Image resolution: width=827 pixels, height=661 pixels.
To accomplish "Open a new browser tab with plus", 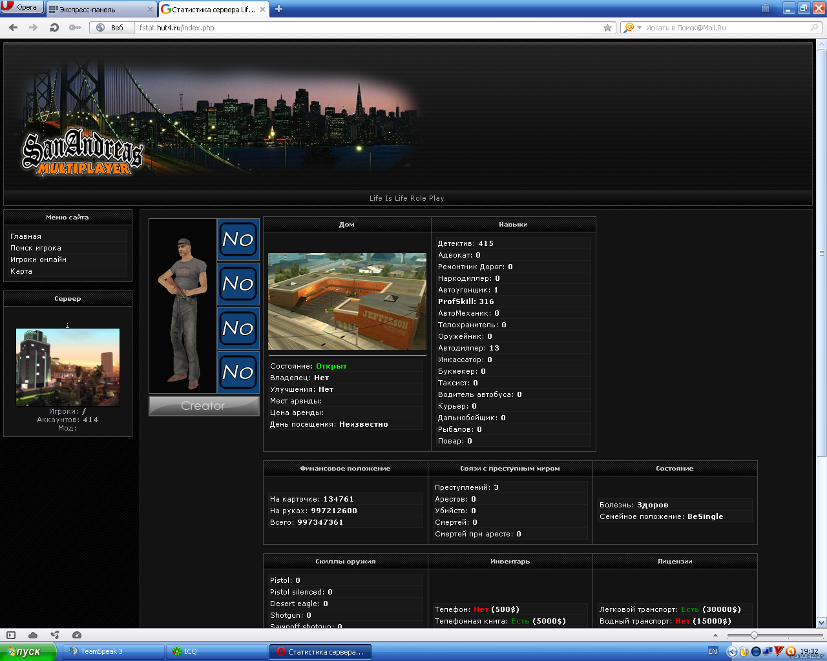I will (279, 9).
